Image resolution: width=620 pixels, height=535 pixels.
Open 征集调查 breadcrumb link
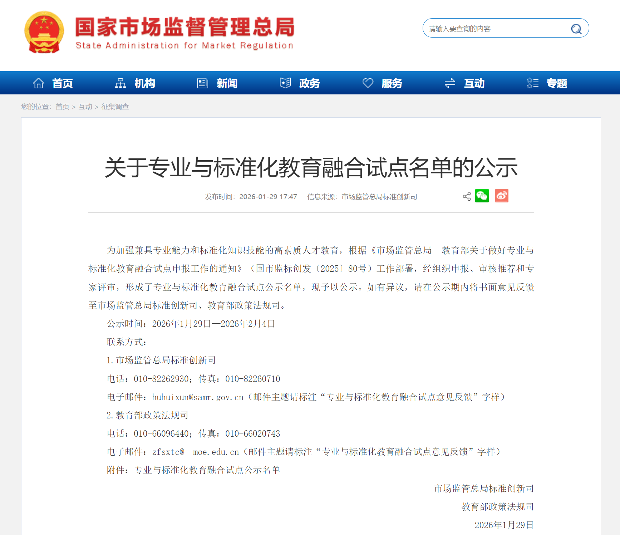click(x=115, y=107)
